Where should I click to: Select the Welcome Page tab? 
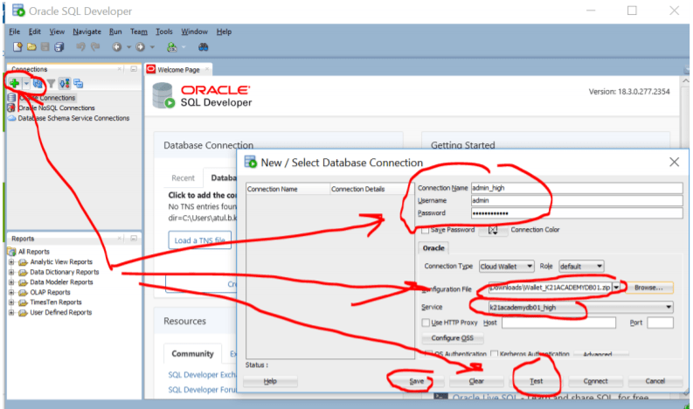[x=178, y=69]
